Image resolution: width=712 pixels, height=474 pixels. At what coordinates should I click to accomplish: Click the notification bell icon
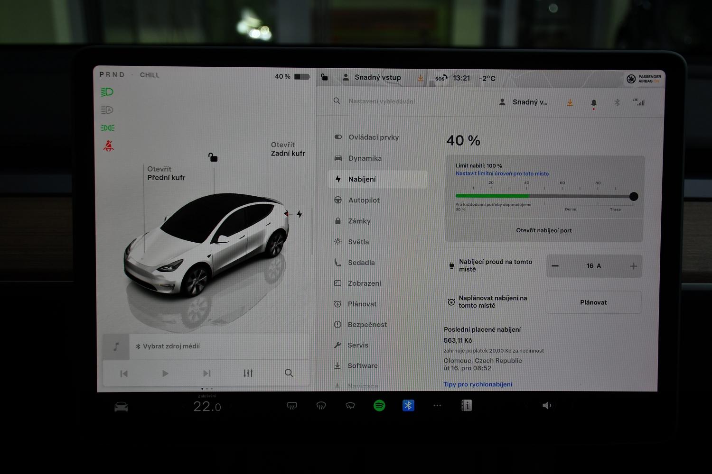593,103
